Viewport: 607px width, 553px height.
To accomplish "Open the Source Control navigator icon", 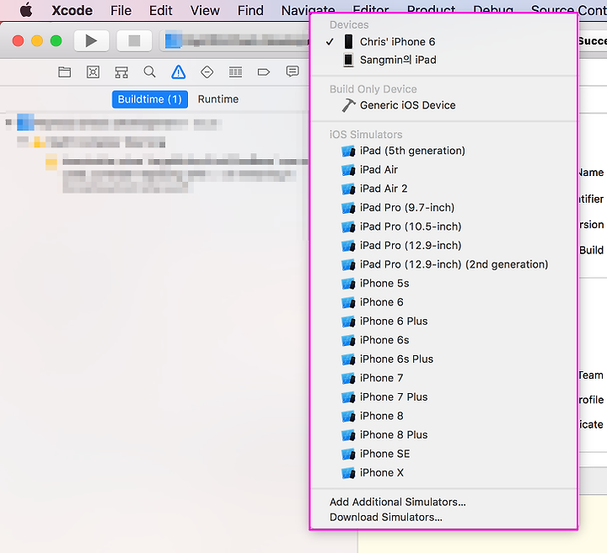I will tap(93, 72).
